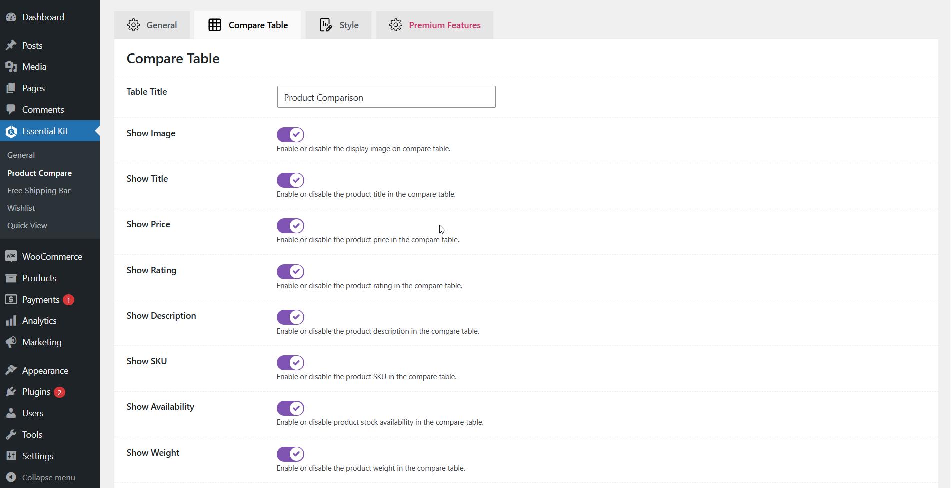Image resolution: width=951 pixels, height=488 pixels.
Task: Click the Media library icon
Action: coord(11,67)
